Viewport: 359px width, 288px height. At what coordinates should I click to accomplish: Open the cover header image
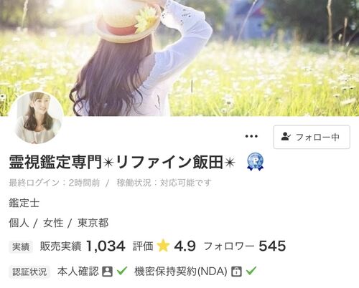click(179, 58)
